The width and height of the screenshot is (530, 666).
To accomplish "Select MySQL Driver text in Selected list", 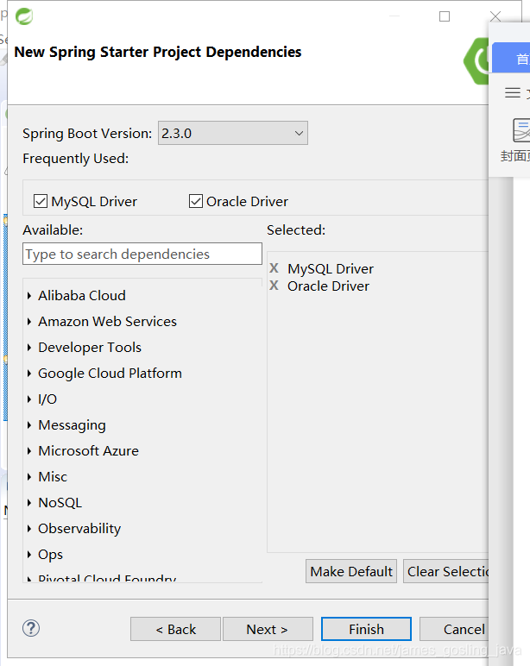I will click(x=331, y=269).
